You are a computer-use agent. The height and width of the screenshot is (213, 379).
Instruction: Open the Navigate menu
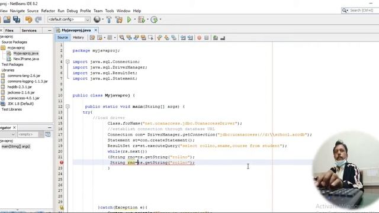pyautogui.click(x=17, y=11)
